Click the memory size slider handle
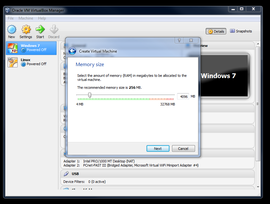This screenshot has height=204, width=270. click(89, 95)
